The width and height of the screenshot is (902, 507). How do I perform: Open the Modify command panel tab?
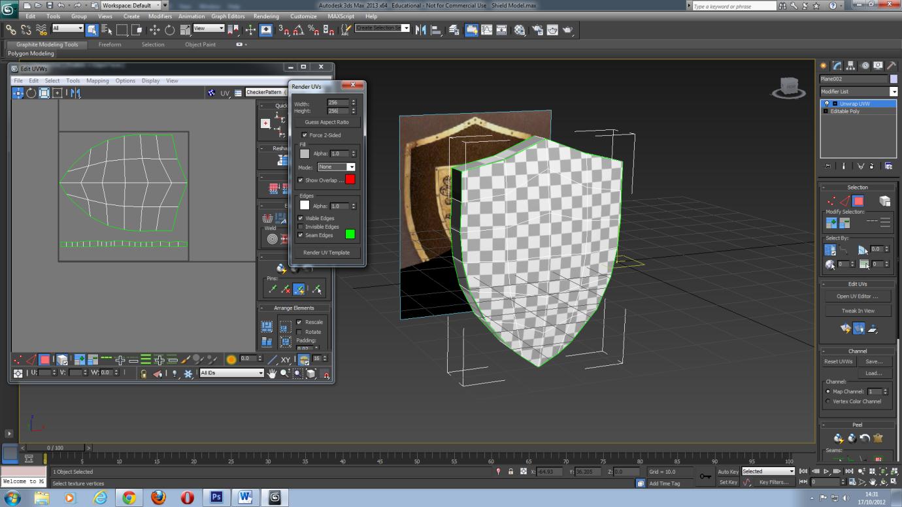tap(837, 66)
